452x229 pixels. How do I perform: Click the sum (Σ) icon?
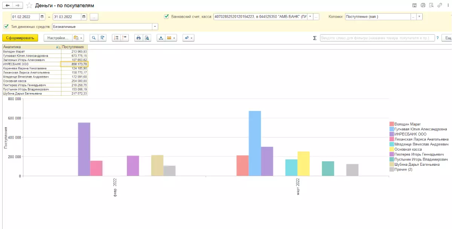pos(315,38)
